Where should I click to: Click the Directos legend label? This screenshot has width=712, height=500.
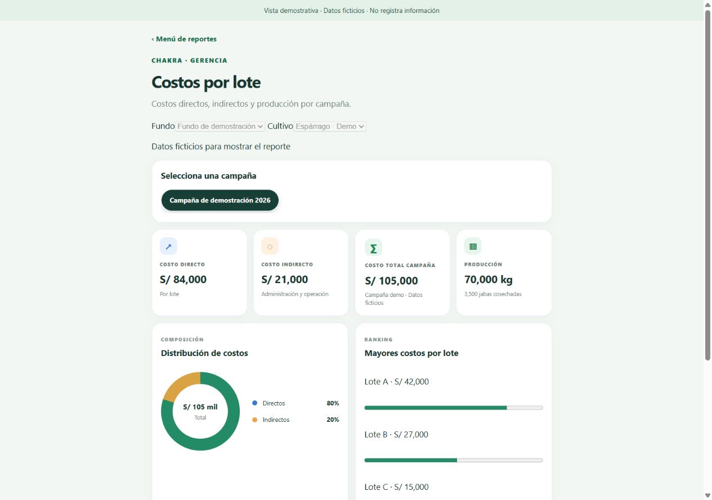coord(274,403)
